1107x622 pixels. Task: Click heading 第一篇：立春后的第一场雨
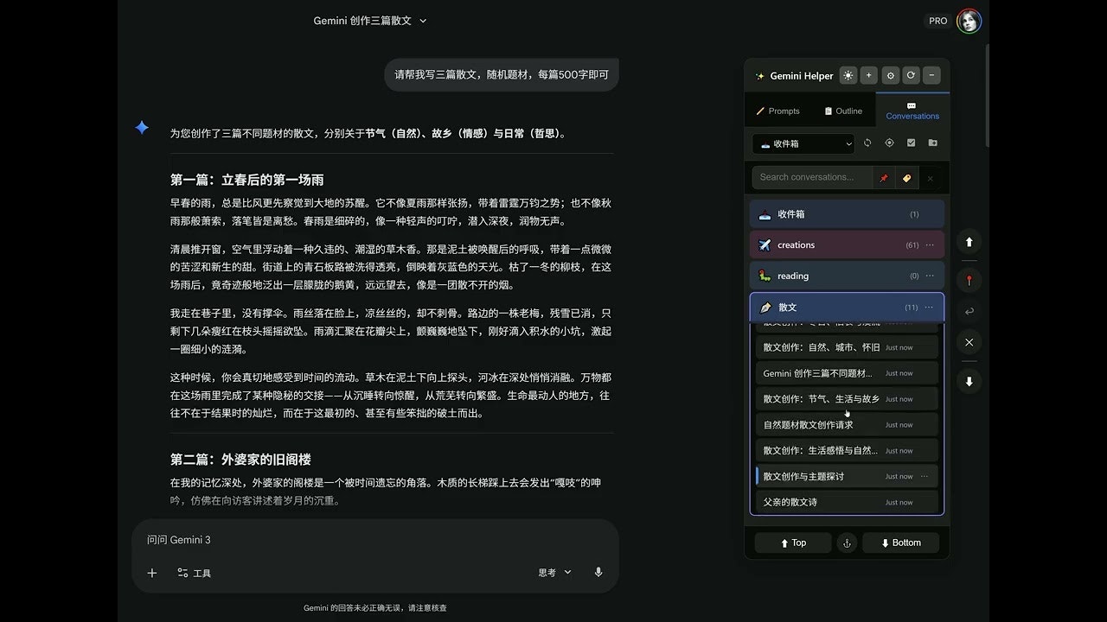247,180
